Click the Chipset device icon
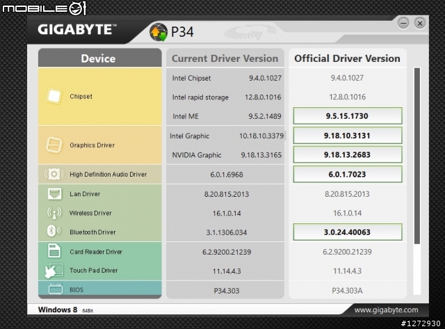 54,96
